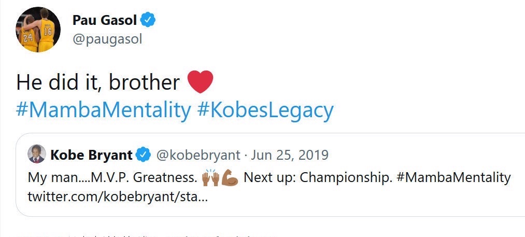Screen dimensions: 525x237
Task: Click the verified badge next to Kobe Bryant
Action: (144, 155)
